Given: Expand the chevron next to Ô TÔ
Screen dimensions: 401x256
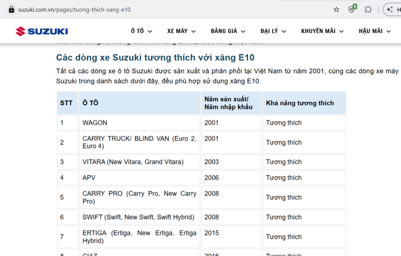Looking at the screenshot, I should [150, 32].
